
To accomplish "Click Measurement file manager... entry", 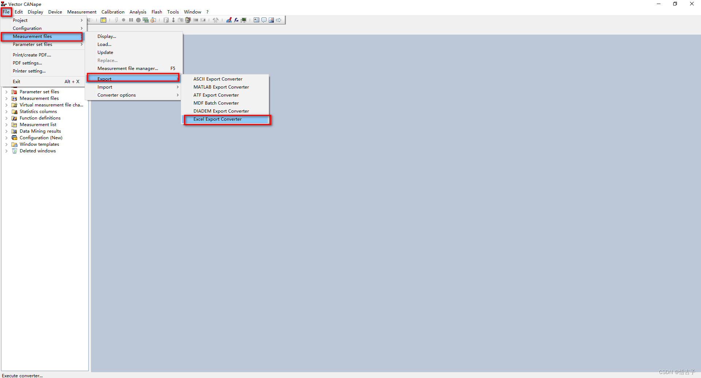I will tap(134, 69).
